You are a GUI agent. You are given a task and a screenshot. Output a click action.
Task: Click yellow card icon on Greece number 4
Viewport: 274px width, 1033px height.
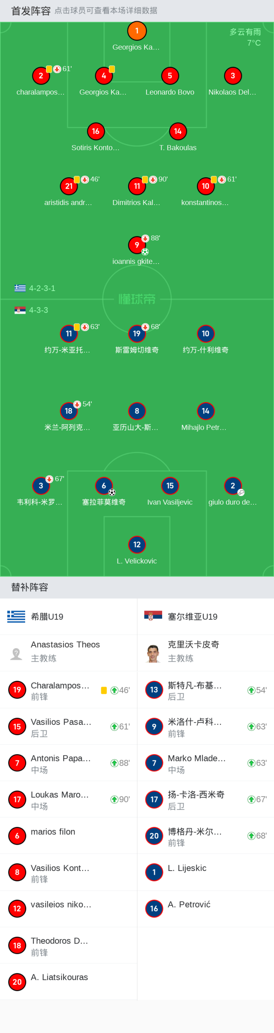[x=112, y=69]
